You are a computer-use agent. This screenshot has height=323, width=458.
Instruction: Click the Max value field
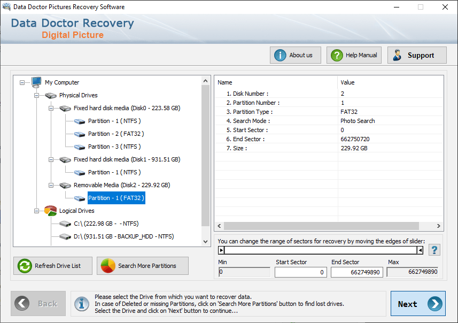coord(413,272)
